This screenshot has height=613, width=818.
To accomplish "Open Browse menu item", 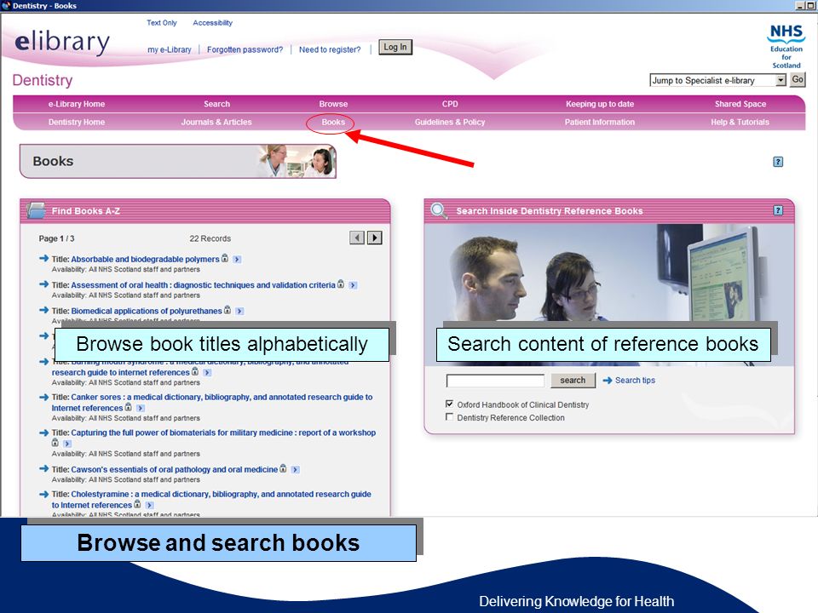I will [333, 104].
